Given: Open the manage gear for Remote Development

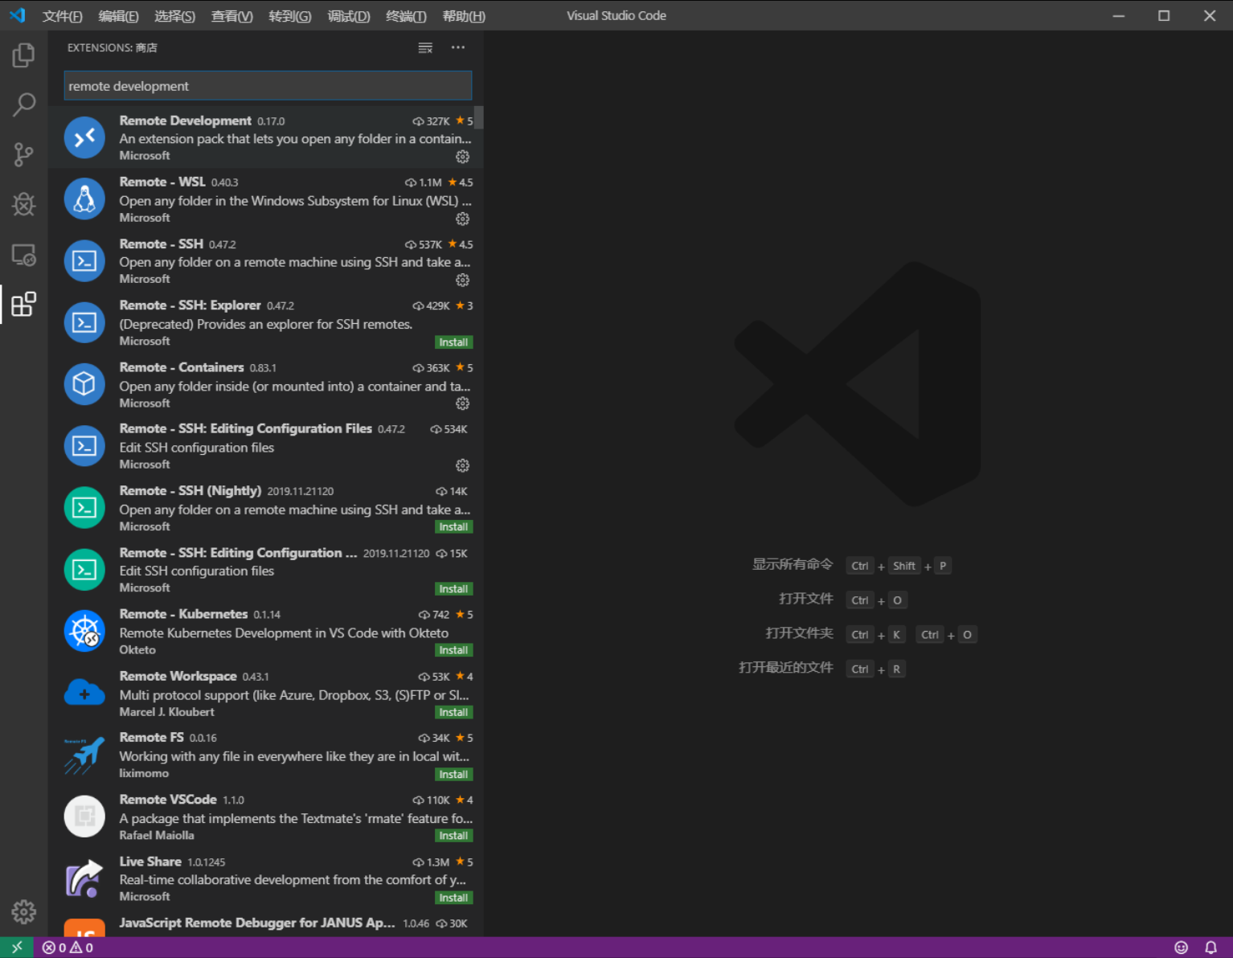Looking at the screenshot, I should (463, 157).
